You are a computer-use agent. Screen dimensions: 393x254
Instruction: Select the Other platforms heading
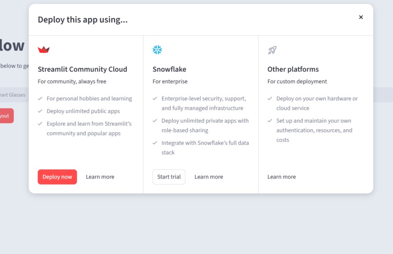(293, 69)
